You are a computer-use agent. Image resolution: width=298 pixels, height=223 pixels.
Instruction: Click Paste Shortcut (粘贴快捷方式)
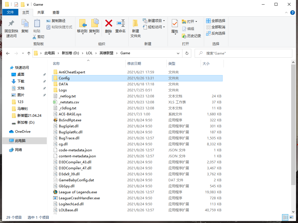pyautogui.click(x=59, y=27)
